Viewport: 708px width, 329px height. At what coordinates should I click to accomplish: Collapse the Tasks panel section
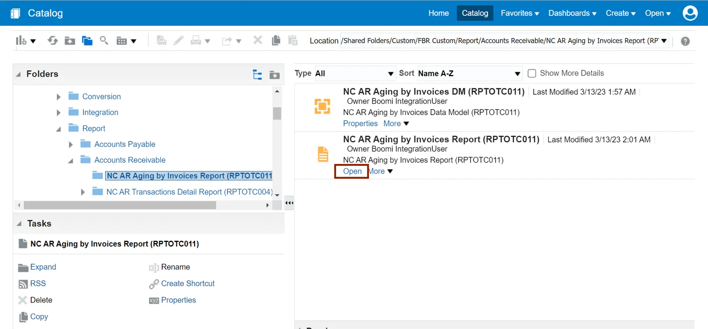(19, 224)
